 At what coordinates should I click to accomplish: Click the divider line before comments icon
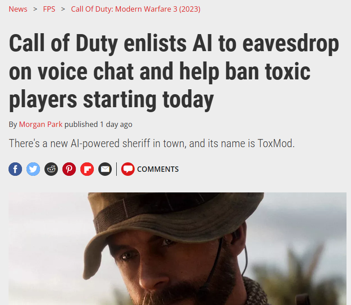[x=116, y=169]
